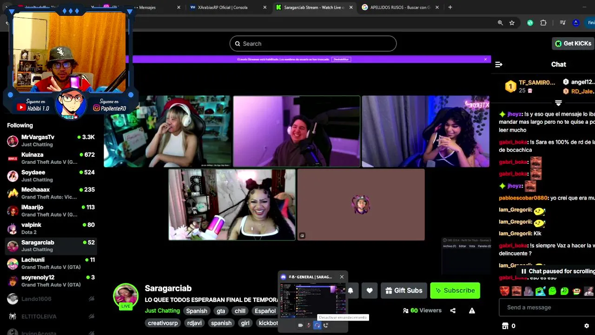Click the share stream icon
Image resolution: width=595 pixels, height=335 pixels.
coord(453,311)
